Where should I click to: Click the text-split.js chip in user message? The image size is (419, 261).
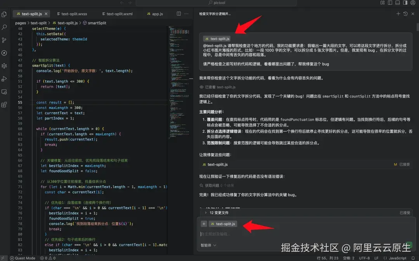click(217, 39)
